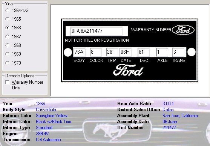This screenshot has width=210, height=146.
Task: Click the large Ford script logo
Action: pos(128,70)
